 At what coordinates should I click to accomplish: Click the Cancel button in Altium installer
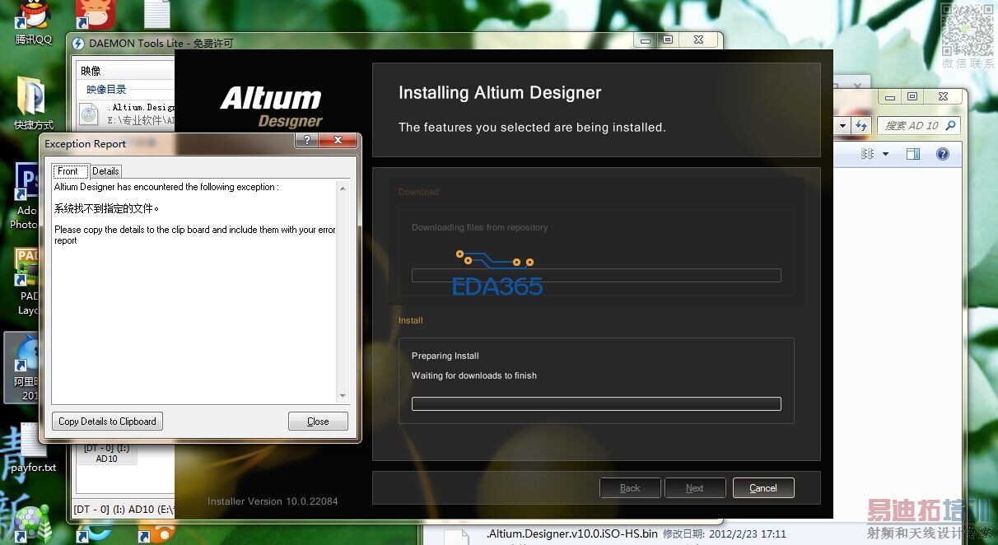(763, 488)
